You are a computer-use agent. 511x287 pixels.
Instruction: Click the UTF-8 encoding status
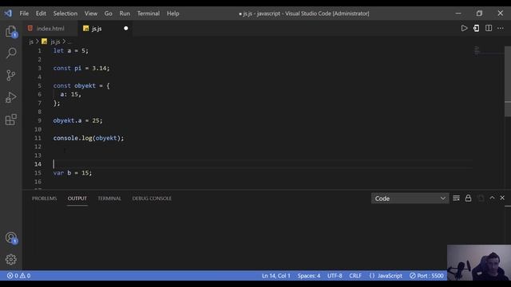pos(335,276)
